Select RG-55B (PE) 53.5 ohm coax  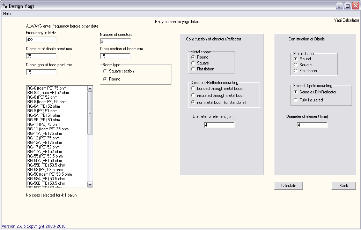click(x=57, y=165)
